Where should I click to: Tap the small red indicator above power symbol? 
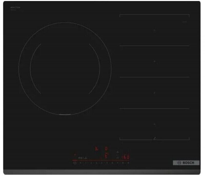(x=75, y=155)
